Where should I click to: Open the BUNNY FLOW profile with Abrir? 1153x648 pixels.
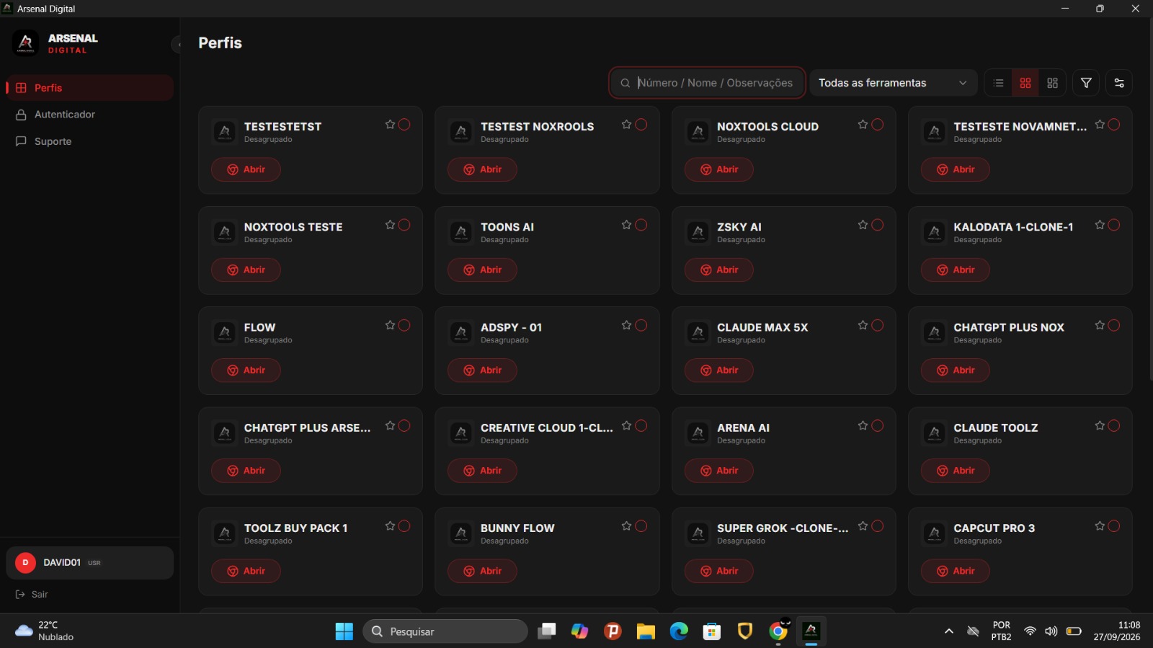tap(482, 571)
